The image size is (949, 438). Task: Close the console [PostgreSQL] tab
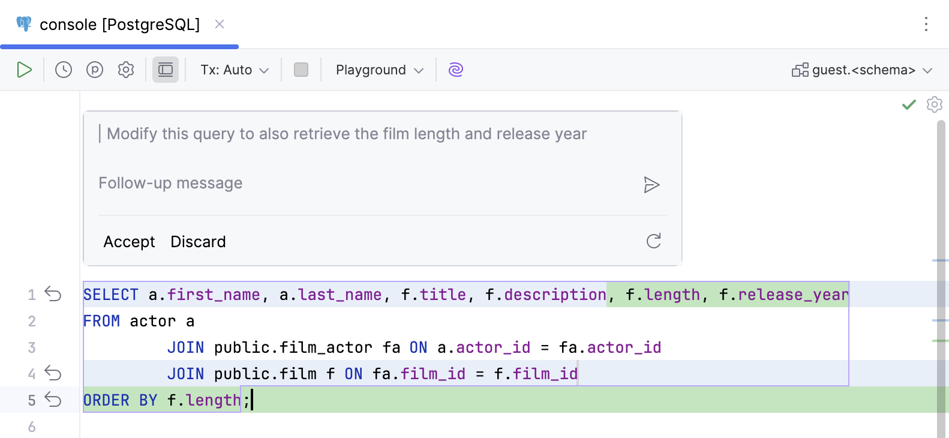220,24
